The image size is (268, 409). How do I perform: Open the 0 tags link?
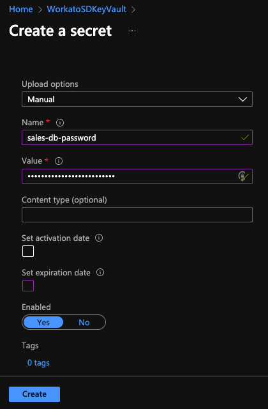point(38,362)
